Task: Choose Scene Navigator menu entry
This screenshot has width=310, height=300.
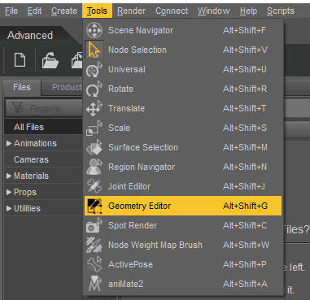Action: pyautogui.click(x=183, y=30)
